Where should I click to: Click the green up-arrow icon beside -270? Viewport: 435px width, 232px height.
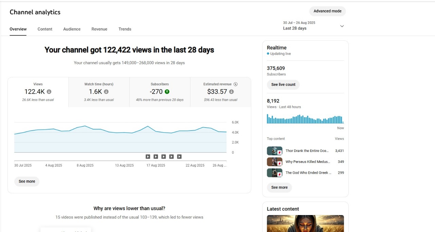pyautogui.click(x=167, y=92)
